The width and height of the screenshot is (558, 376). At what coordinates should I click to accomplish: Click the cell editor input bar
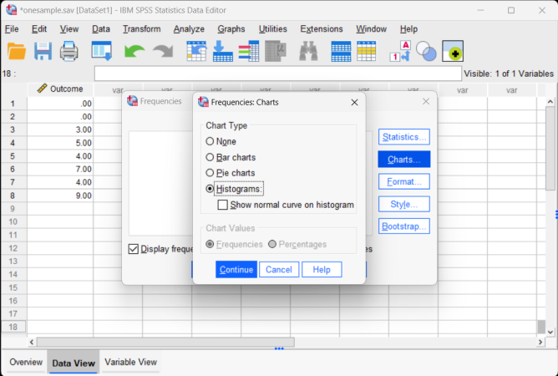pos(278,74)
